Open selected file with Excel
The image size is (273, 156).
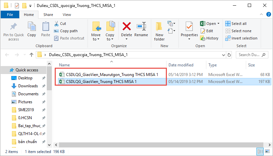[x=208, y=24]
